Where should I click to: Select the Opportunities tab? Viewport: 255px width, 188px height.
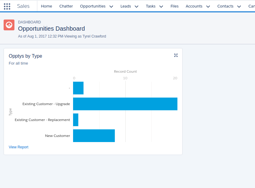coord(93,6)
